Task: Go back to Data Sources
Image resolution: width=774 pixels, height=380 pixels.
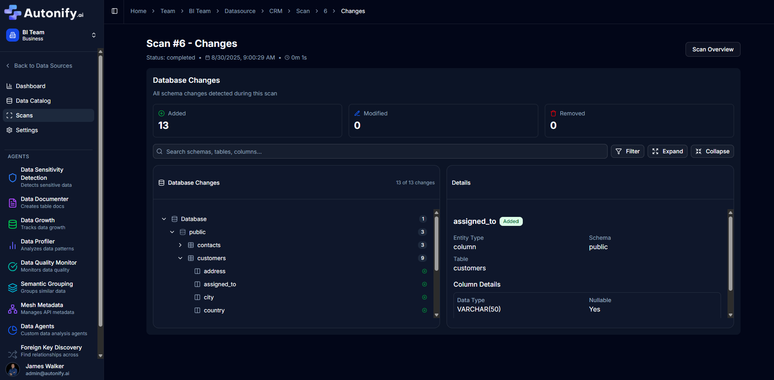Action: tap(39, 66)
